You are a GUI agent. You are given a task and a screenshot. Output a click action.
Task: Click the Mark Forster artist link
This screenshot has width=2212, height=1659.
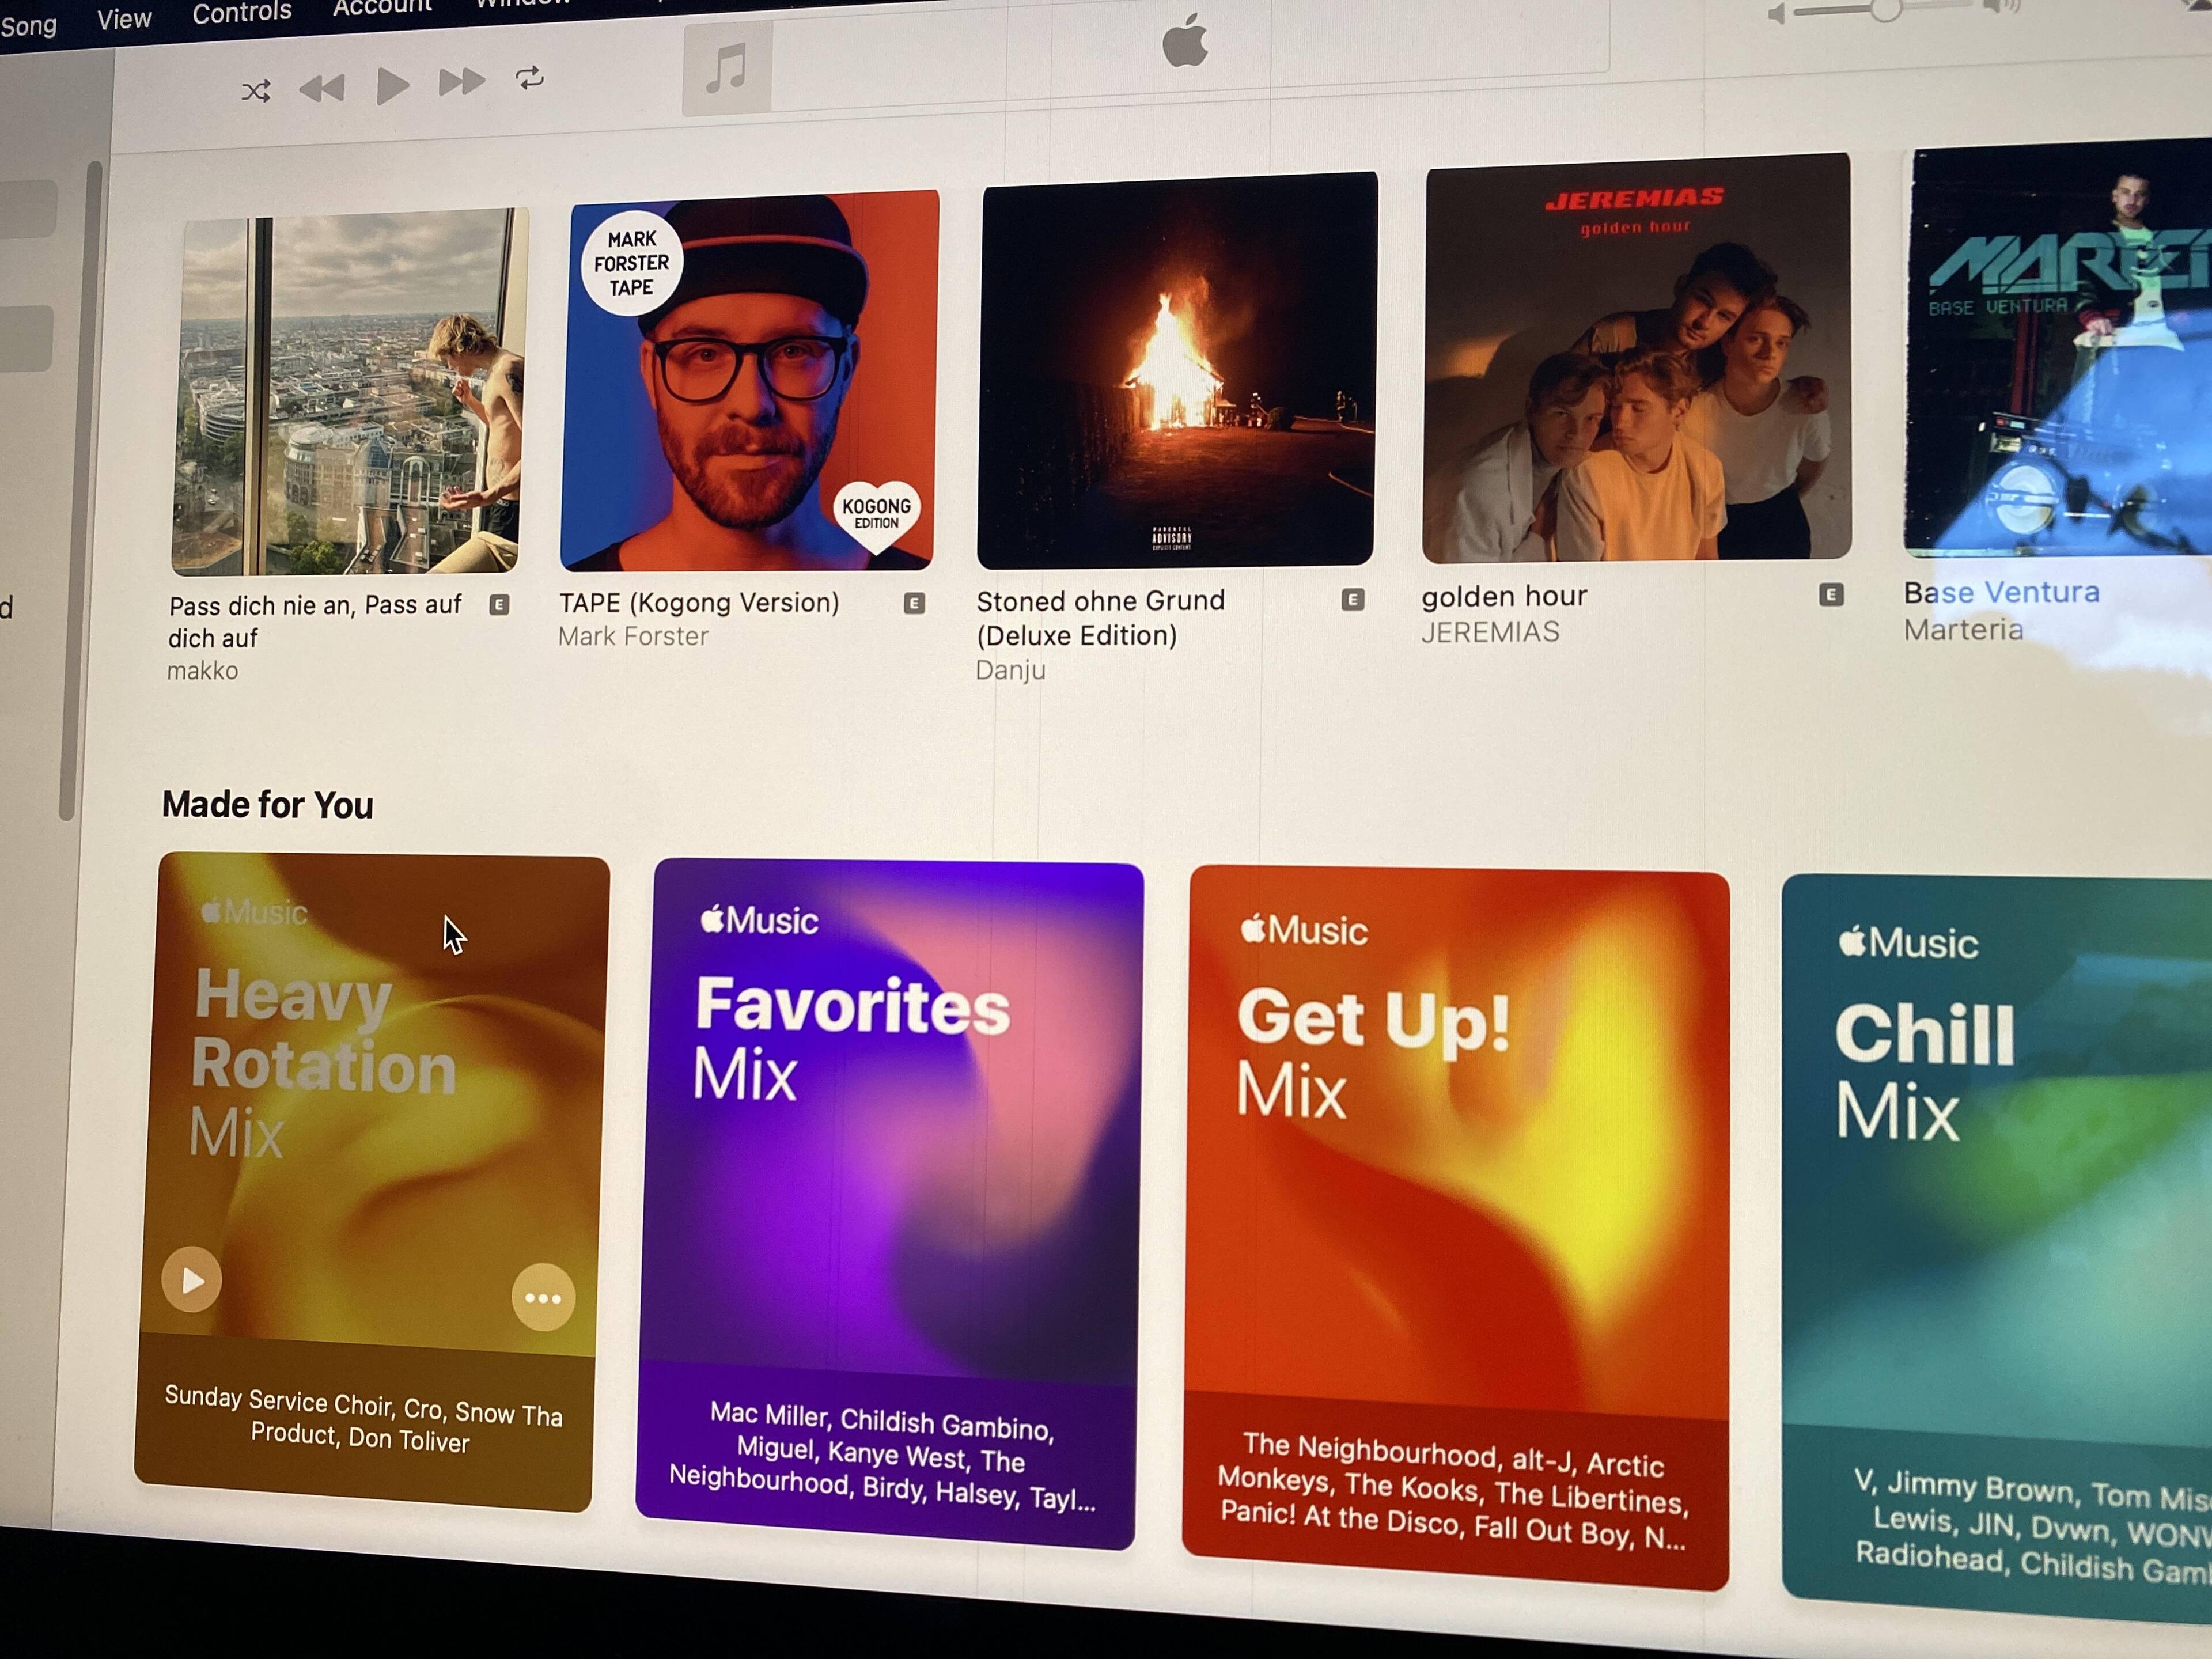click(633, 636)
